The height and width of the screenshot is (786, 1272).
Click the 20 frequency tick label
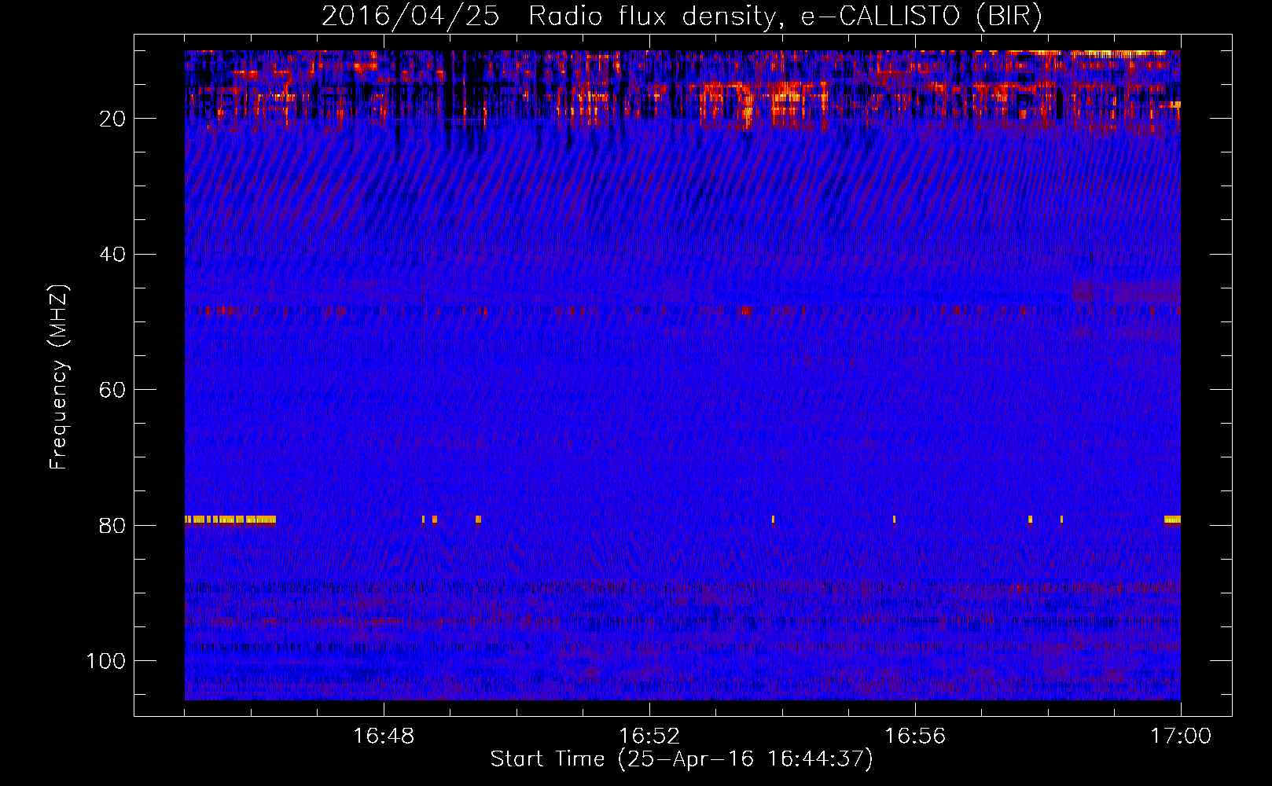click(x=113, y=119)
